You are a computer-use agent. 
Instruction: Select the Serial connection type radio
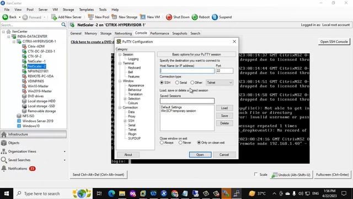click(177, 82)
